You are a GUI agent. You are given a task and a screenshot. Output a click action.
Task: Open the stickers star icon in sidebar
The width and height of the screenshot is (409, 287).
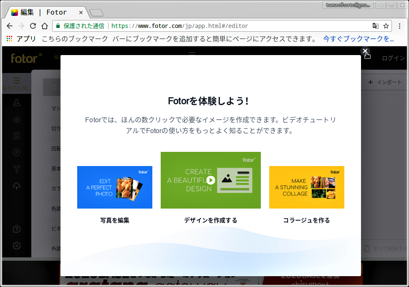coord(17,152)
